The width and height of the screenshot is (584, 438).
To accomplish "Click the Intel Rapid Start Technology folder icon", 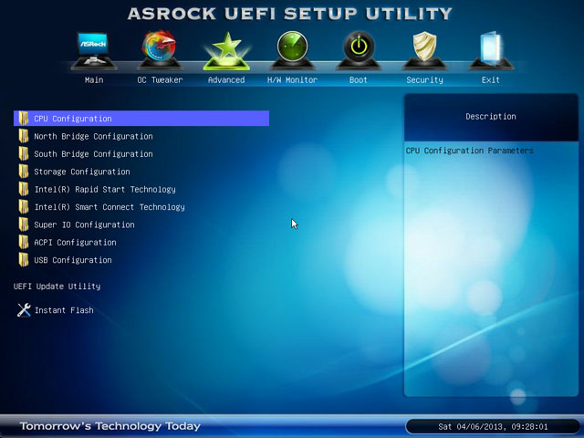I will [x=24, y=189].
